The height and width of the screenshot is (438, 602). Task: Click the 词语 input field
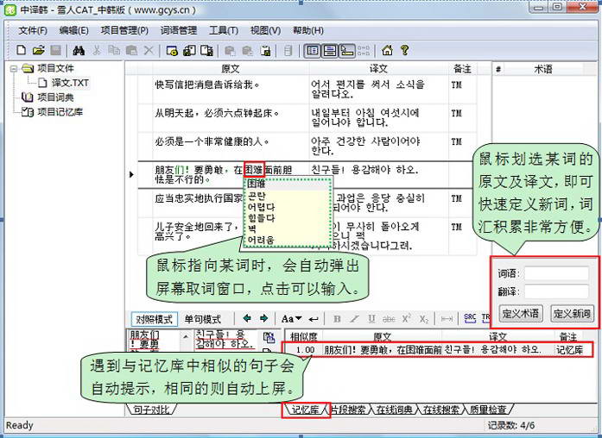click(556, 273)
